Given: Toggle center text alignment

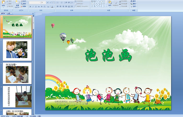Looking at the screenshot, I should 60,7.
